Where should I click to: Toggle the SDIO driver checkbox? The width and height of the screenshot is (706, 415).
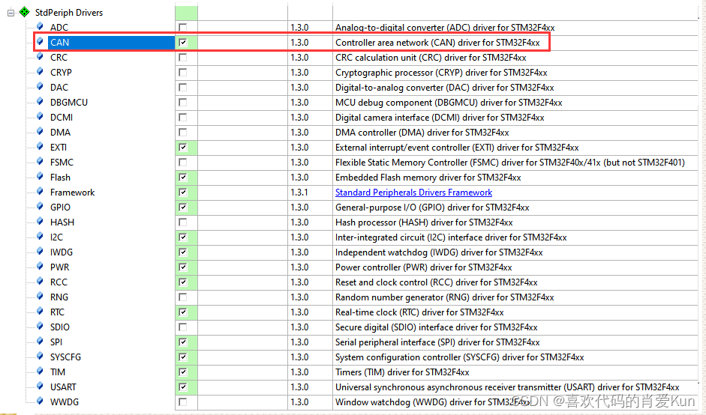pos(182,327)
